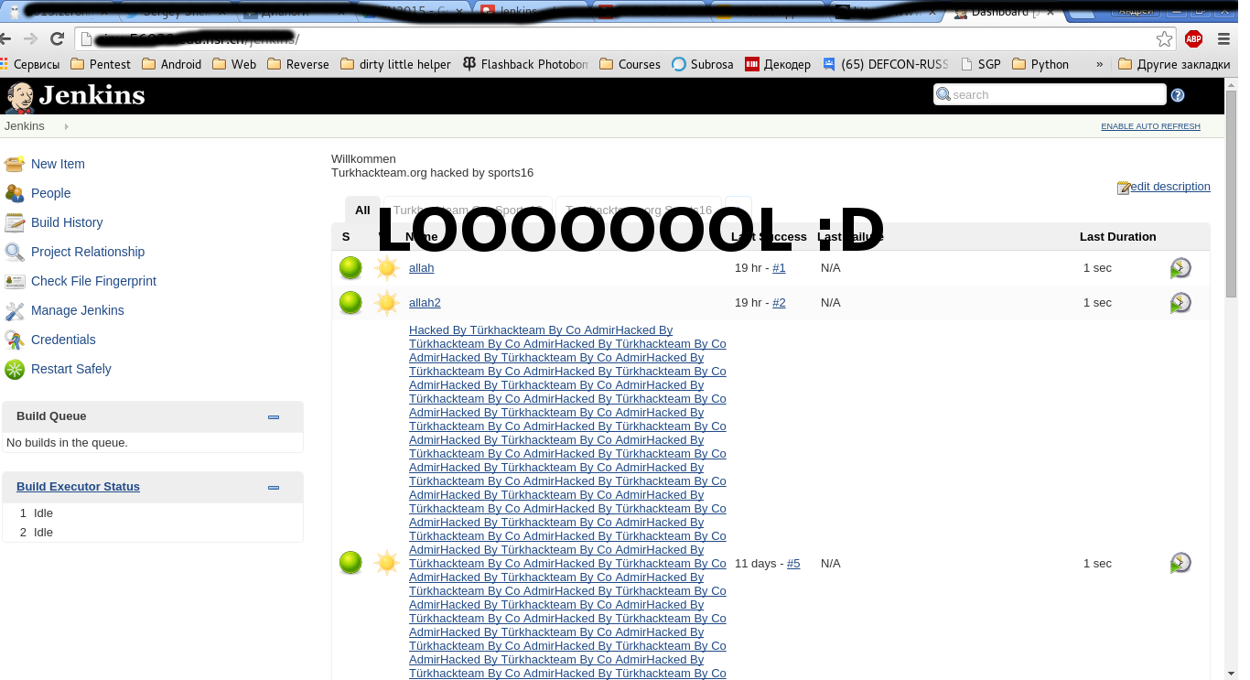Screen dimensions: 1250x680
Task: Click the Adblock Plus extension icon
Action: (x=1193, y=38)
